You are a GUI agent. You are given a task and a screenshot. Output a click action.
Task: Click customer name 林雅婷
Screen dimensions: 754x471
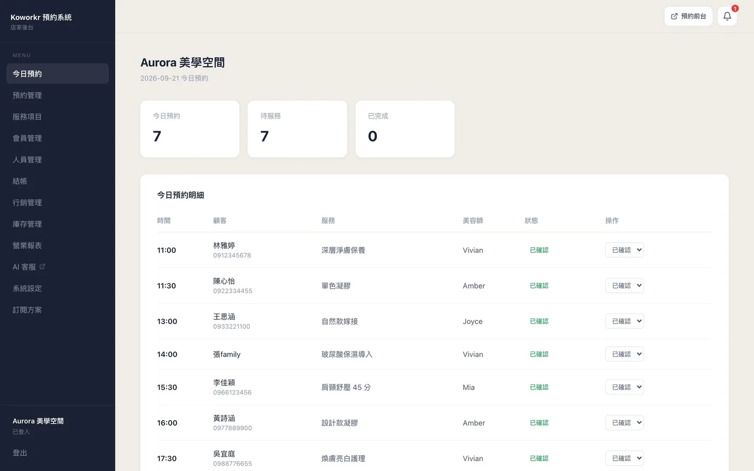pos(224,245)
